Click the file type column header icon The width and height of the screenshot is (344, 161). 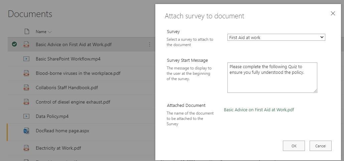(x=27, y=32)
